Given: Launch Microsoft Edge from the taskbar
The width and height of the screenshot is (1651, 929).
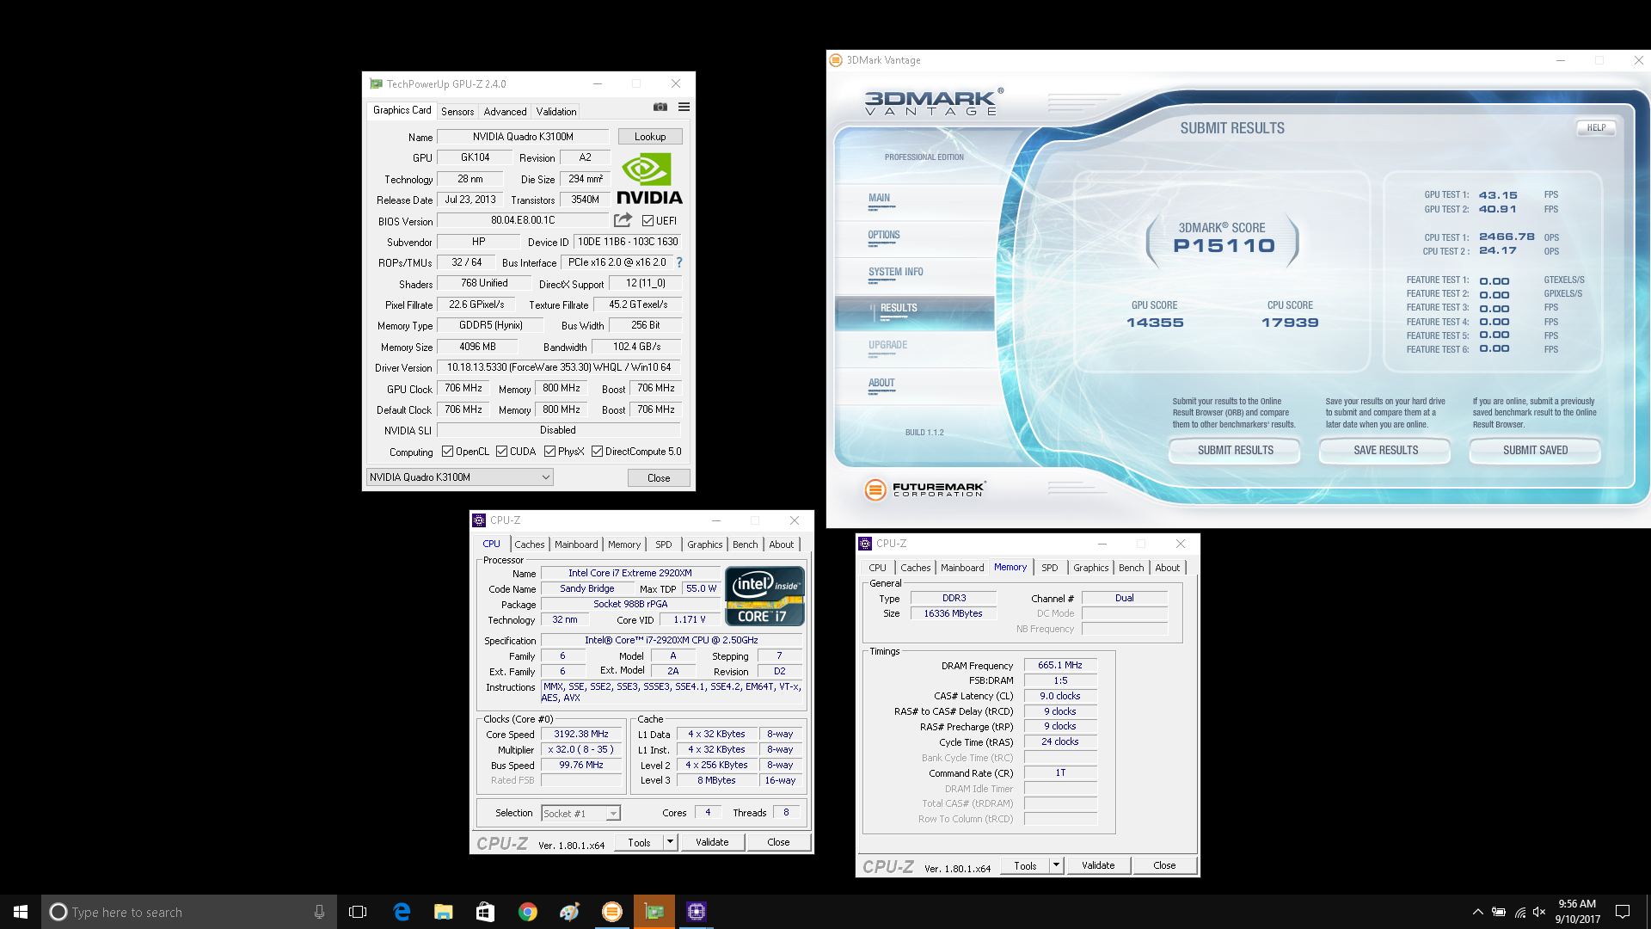Looking at the screenshot, I should pyautogui.click(x=401, y=912).
